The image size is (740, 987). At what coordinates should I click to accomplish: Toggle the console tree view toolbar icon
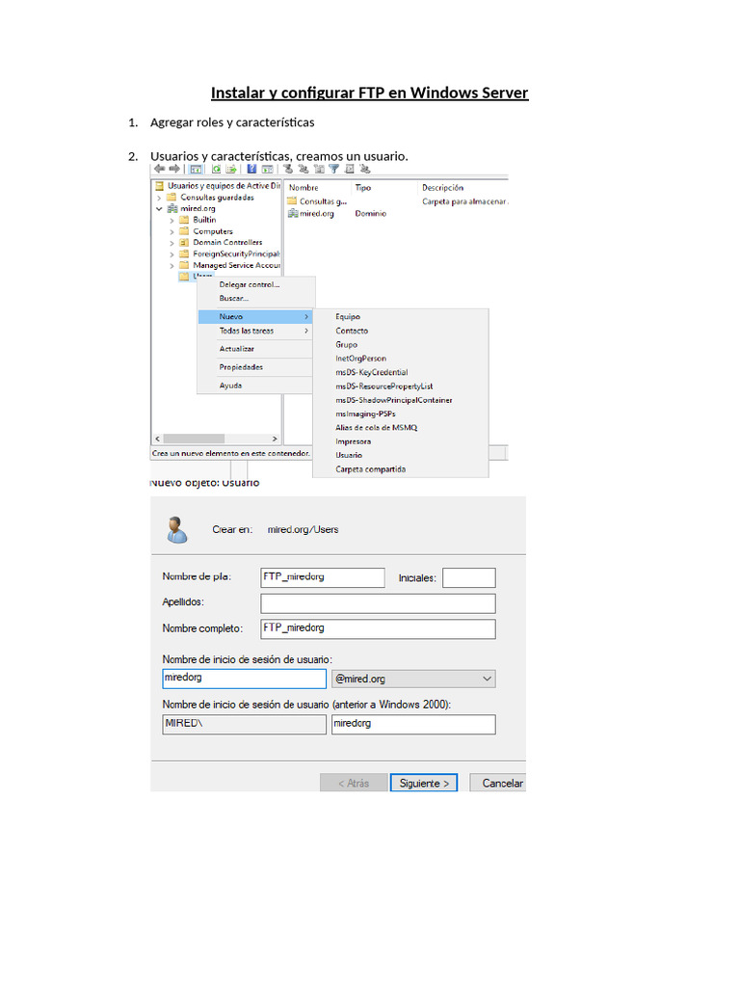[196, 169]
